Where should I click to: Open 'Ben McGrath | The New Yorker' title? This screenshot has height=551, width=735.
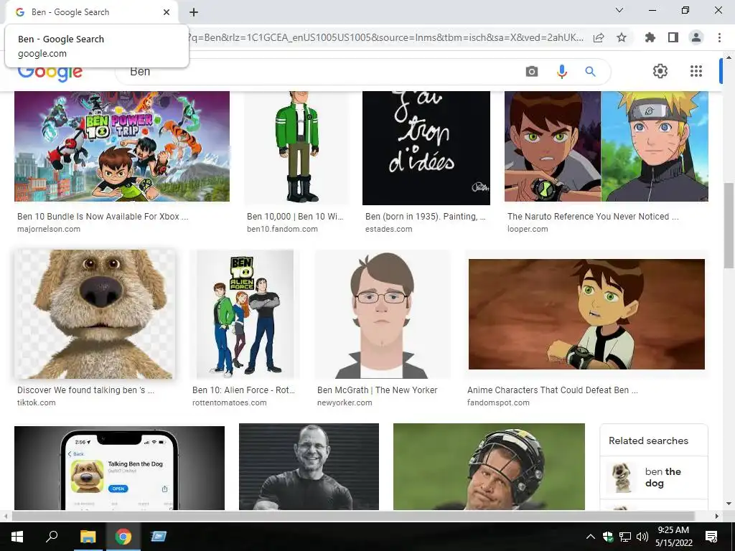(x=377, y=390)
